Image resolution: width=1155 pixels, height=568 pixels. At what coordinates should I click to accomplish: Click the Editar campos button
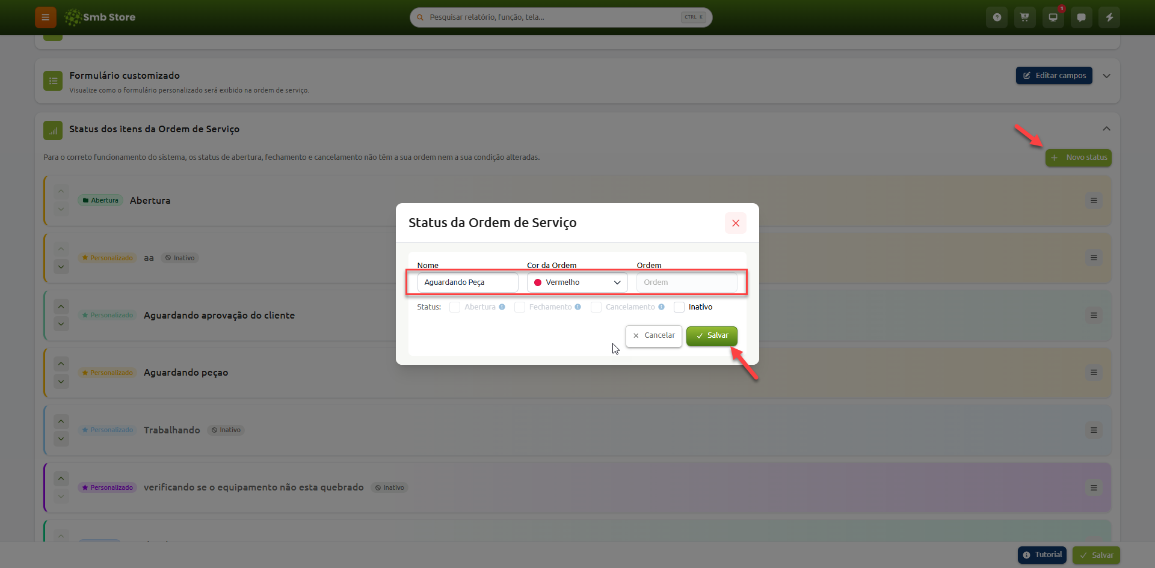(x=1054, y=76)
